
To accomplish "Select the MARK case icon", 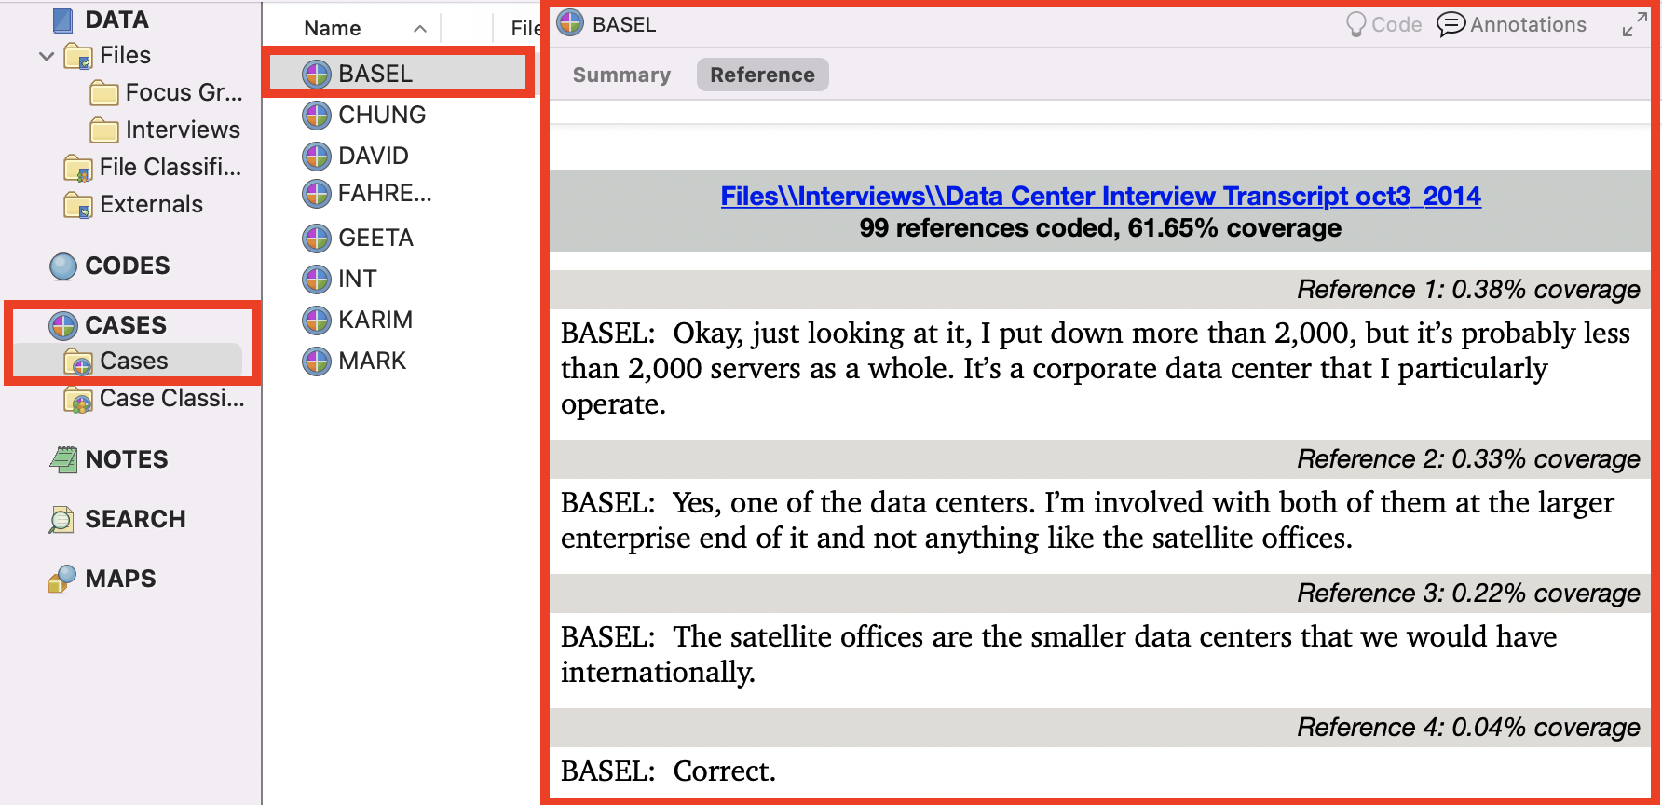I will coord(317,361).
